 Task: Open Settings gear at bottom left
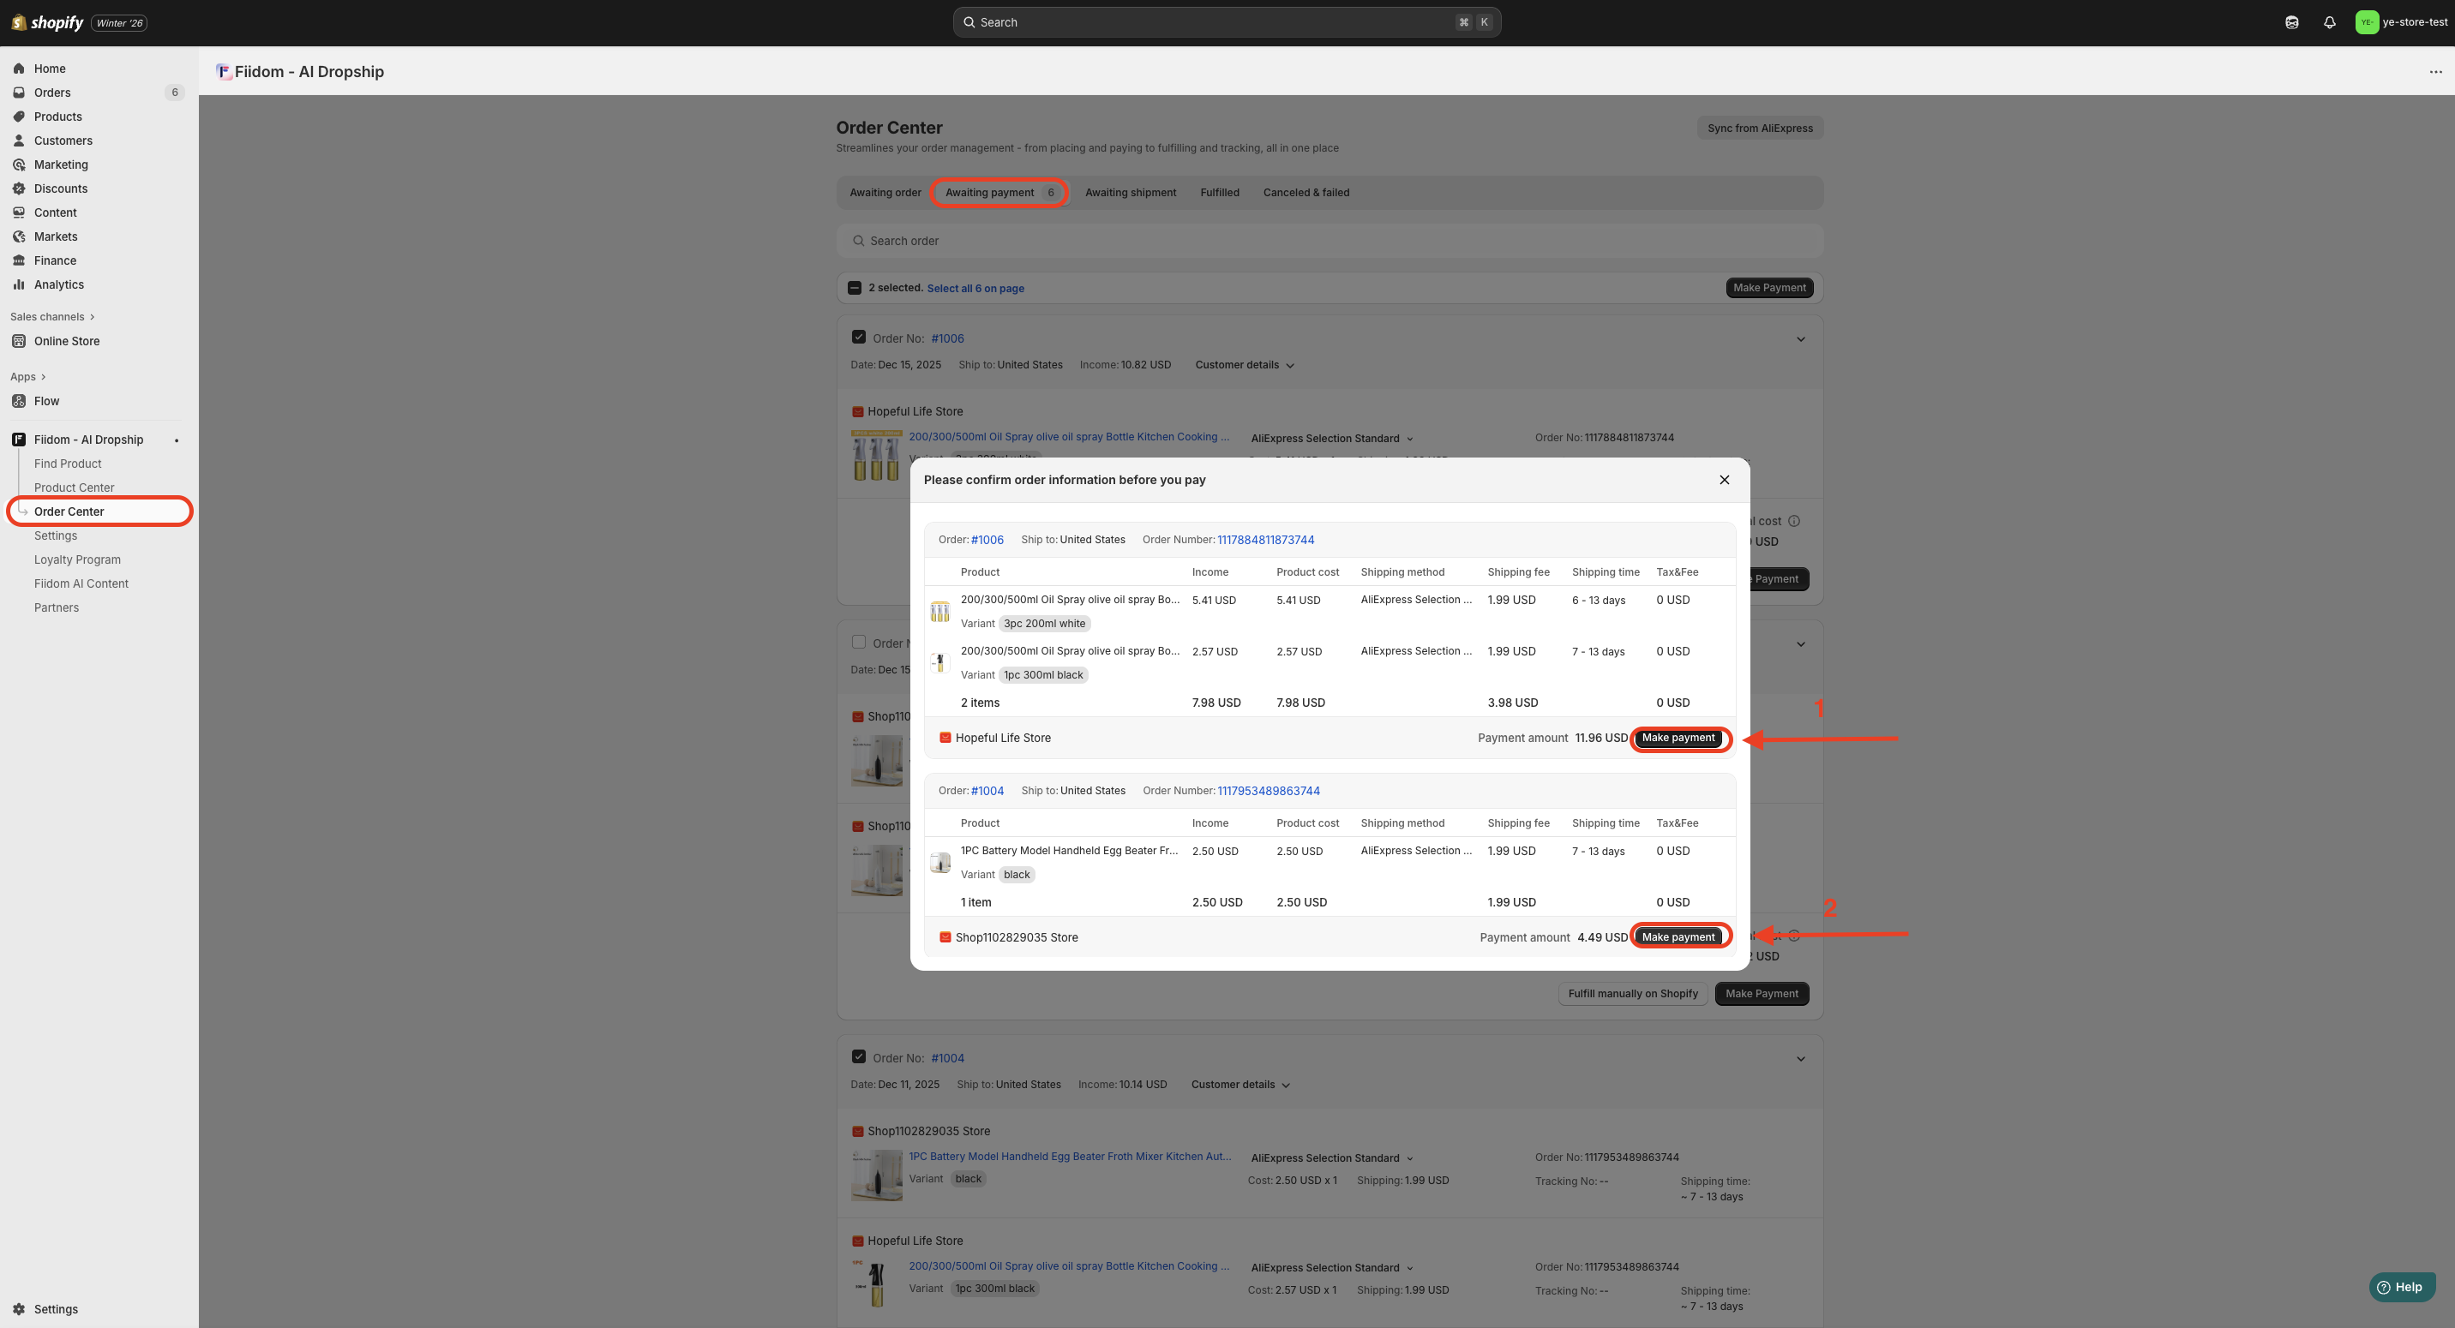coord(19,1309)
